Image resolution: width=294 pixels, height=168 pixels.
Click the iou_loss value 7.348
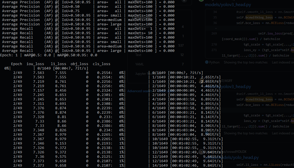(39, 130)
